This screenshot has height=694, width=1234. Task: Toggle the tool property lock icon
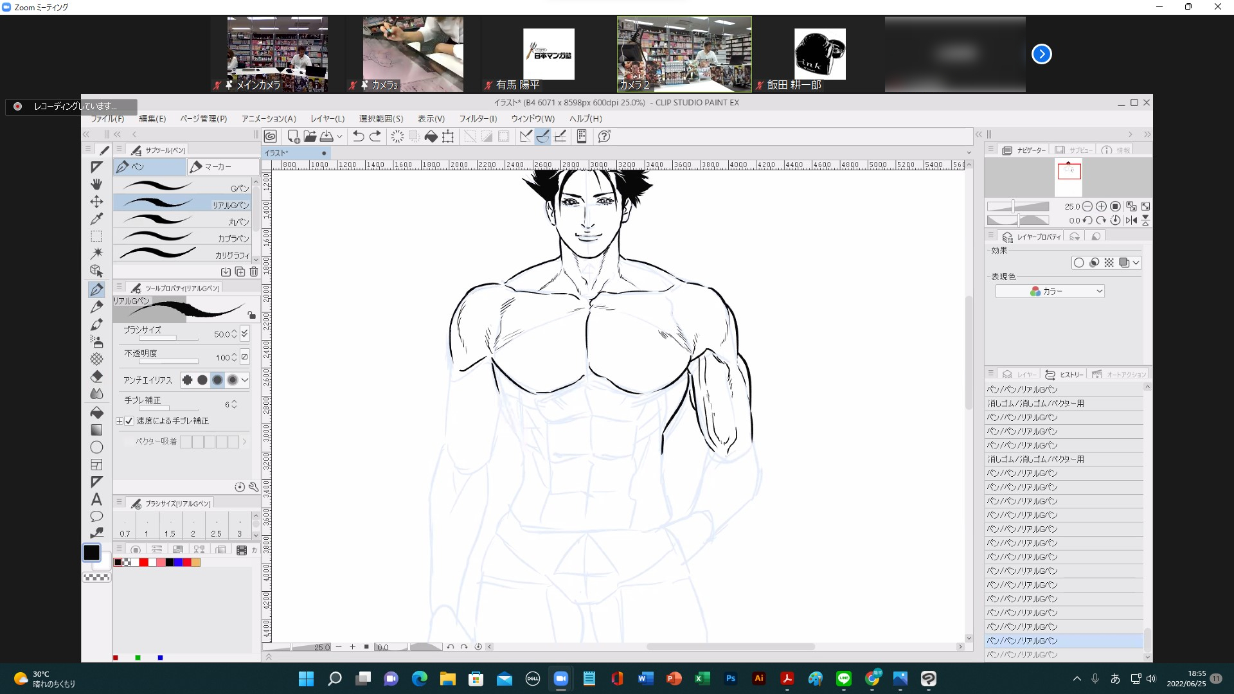pyautogui.click(x=251, y=315)
